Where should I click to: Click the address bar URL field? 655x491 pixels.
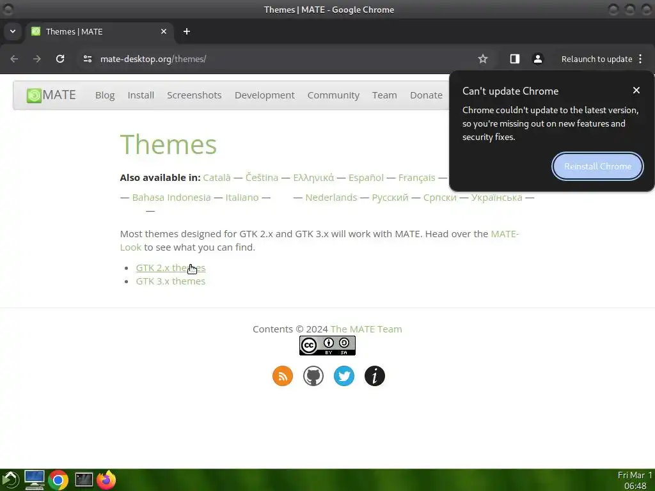tap(276, 59)
